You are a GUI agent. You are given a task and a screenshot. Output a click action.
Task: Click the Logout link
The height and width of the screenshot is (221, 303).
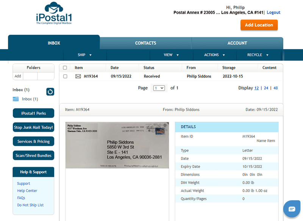pyautogui.click(x=273, y=13)
